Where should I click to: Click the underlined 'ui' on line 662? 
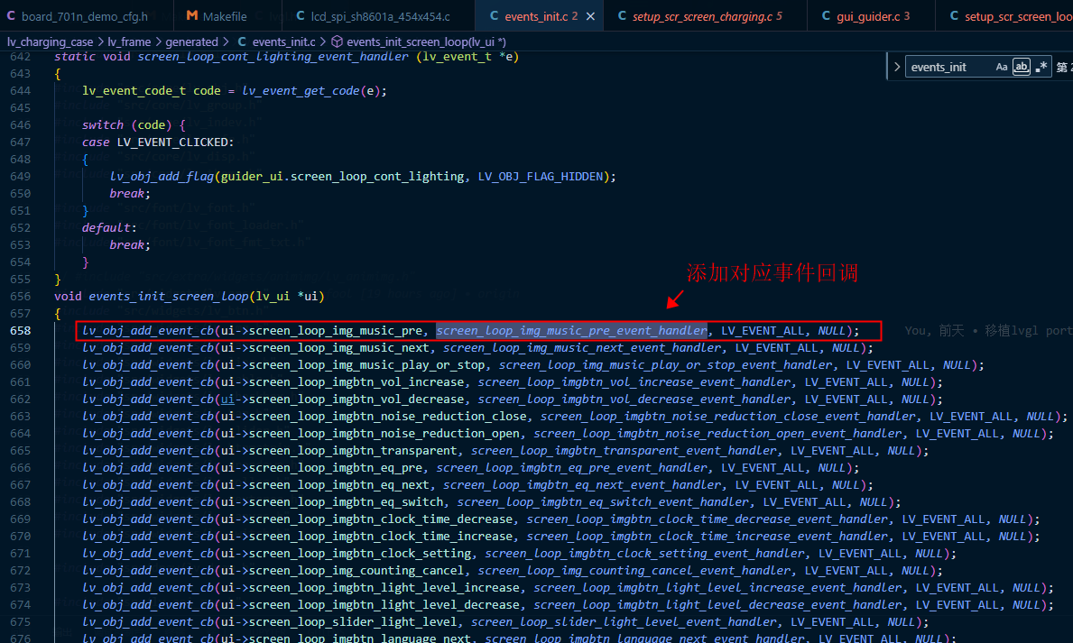[227, 399]
